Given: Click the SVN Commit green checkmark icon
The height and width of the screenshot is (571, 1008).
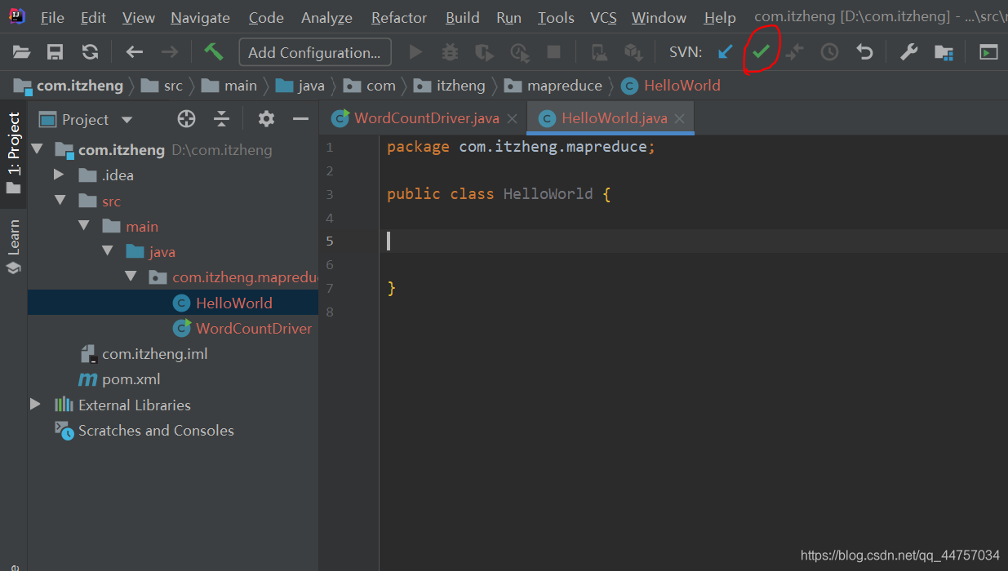Looking at the screenshot, I should 761,52.
